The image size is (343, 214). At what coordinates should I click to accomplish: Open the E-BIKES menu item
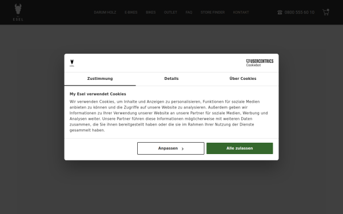pos(131,13)
